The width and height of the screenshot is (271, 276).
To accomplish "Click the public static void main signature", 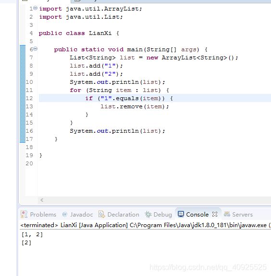I will [131, 49].
